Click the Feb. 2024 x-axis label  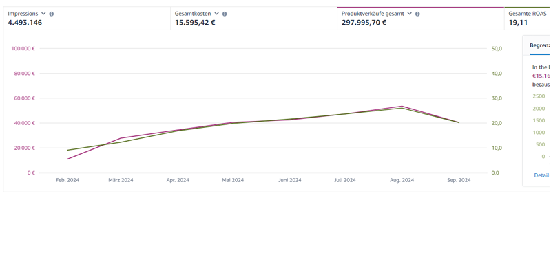pos(67,180)
